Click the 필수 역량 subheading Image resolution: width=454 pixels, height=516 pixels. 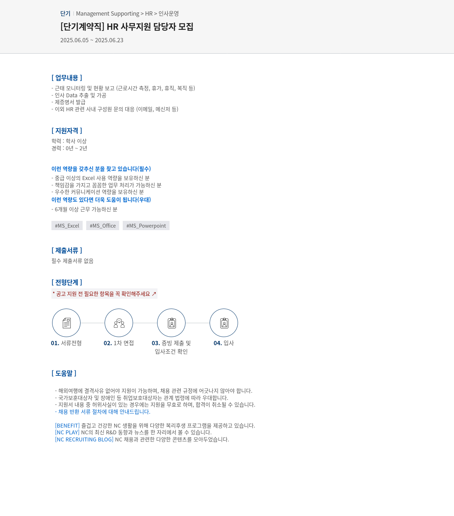coord(101,169)
